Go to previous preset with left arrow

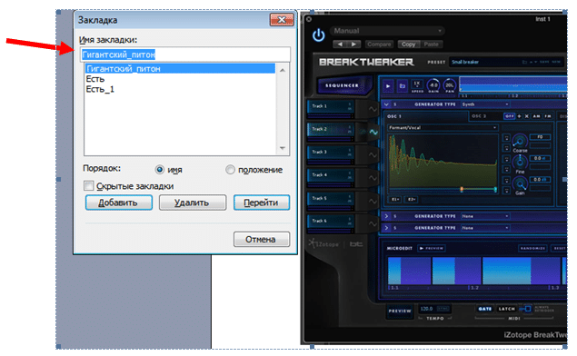click(x=340, y=44)
